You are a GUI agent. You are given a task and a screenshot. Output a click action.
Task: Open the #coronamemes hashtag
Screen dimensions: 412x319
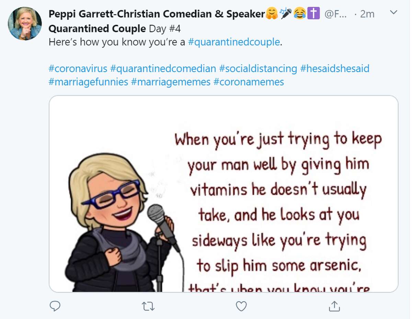[x=249, y=82]
